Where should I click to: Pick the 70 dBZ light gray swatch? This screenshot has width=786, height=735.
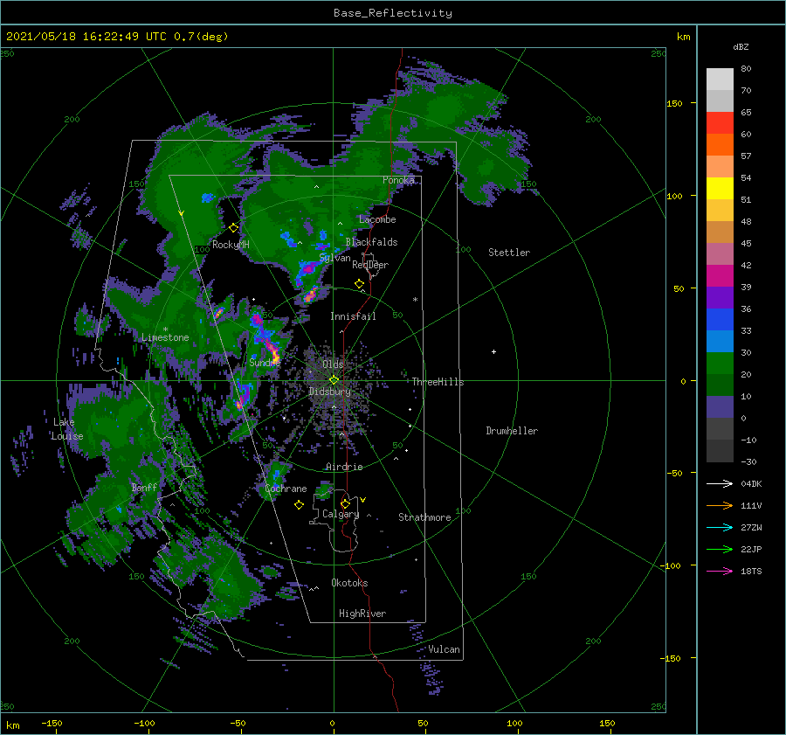720,79
